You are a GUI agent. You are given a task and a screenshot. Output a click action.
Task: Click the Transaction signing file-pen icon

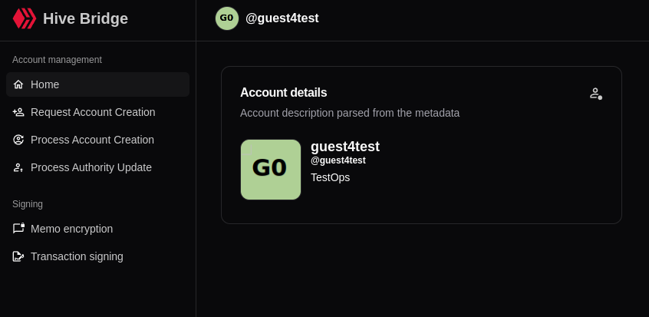[18, 256]
